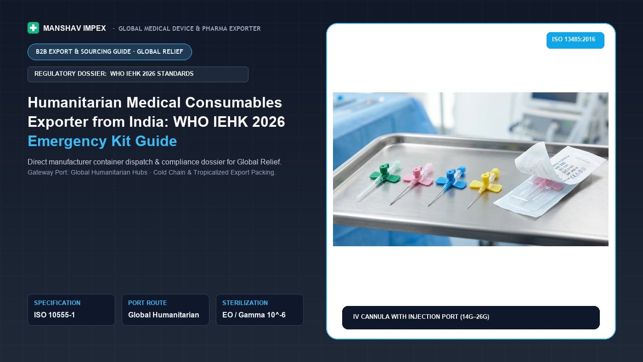643x362 pixels.
Task: Click the blue Emergency Kit Guide heading
Action: coord(102,141)
